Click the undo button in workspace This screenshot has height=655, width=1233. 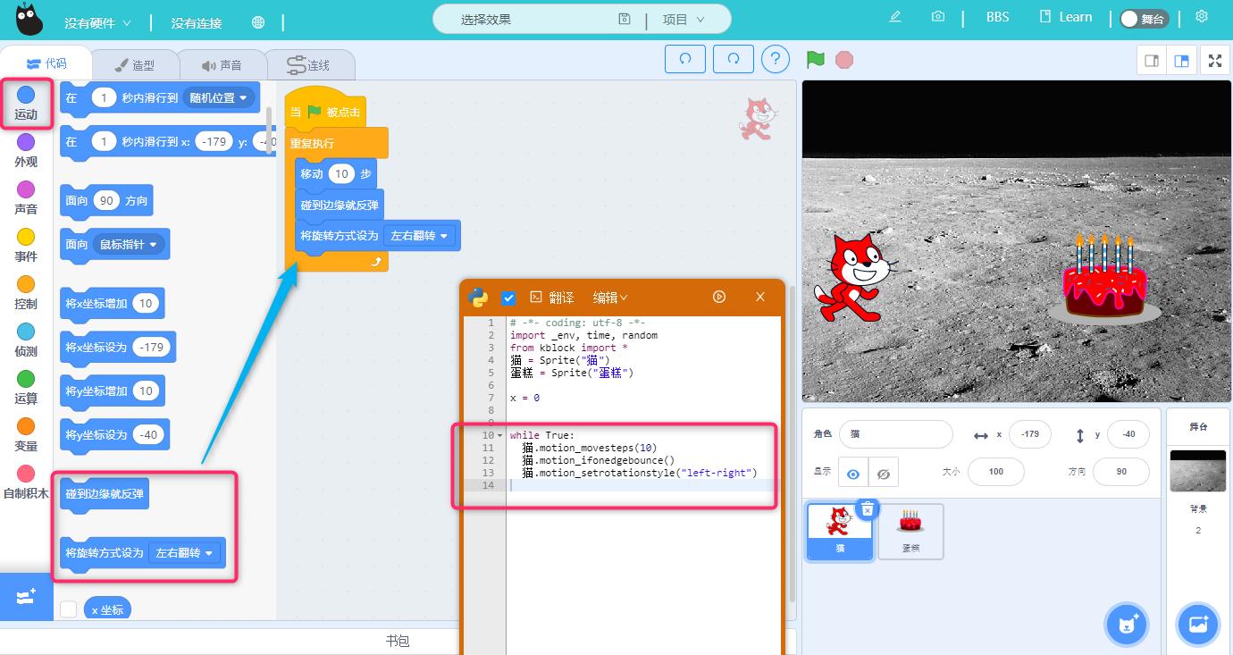(685, 59)
